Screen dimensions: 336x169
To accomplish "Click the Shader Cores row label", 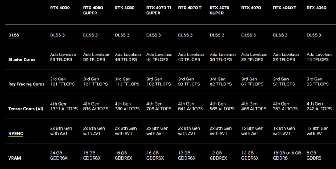I will pos(22,59).
